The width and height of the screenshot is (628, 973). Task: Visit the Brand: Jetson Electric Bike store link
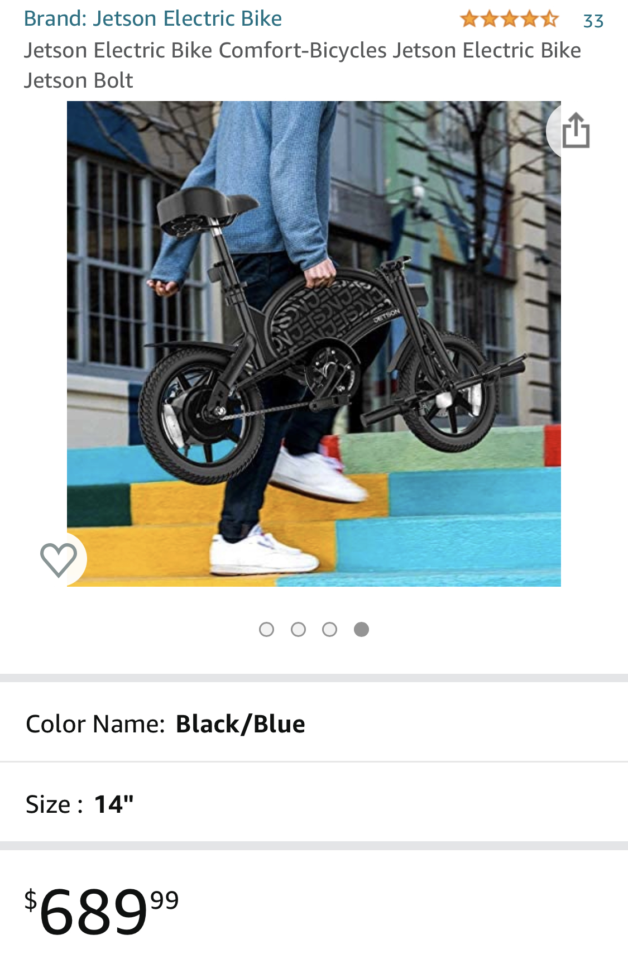tap(153, 18)
